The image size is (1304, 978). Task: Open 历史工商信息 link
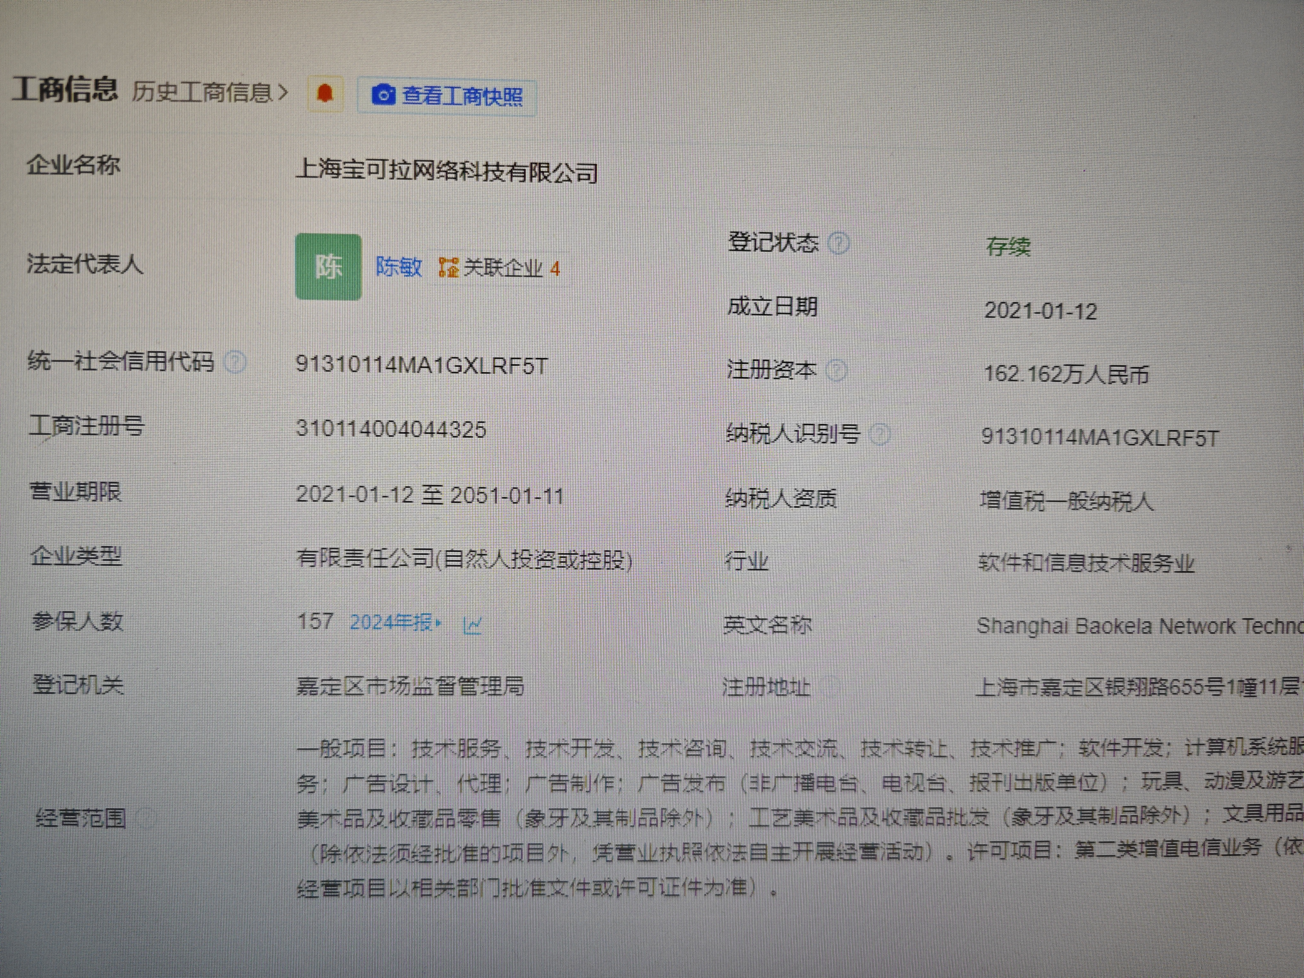(202, 92)
